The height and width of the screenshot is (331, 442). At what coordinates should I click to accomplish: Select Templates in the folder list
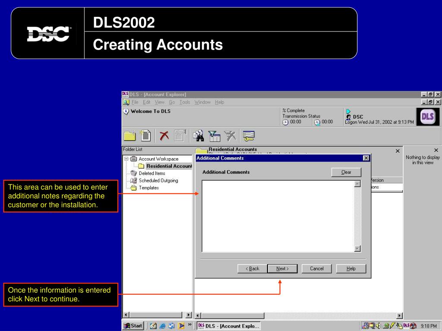point(148,188)
